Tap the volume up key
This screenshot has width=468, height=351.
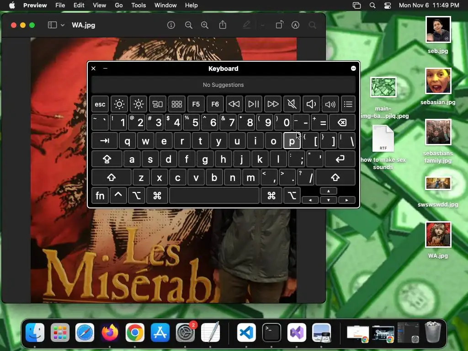coord(330,104)
